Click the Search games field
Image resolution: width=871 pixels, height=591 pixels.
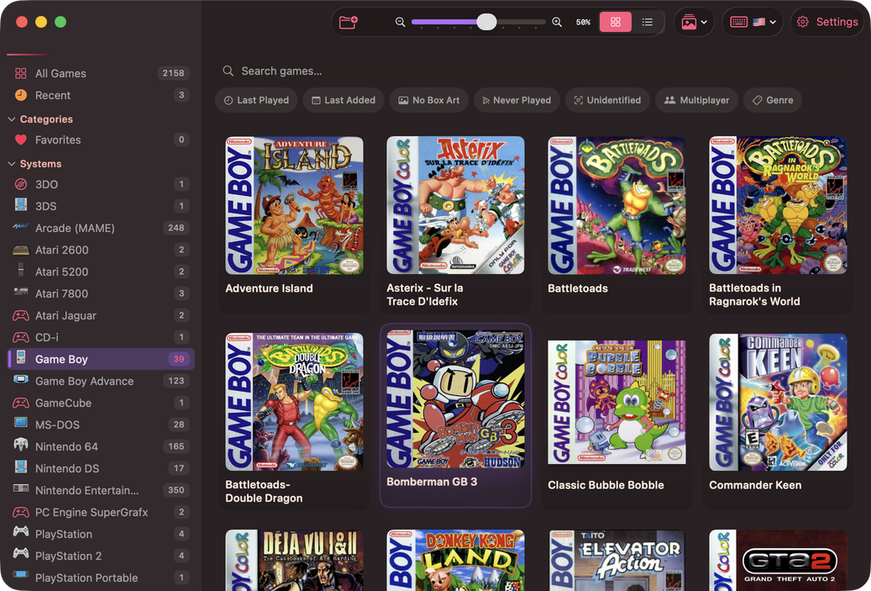(x=533, y=71)
